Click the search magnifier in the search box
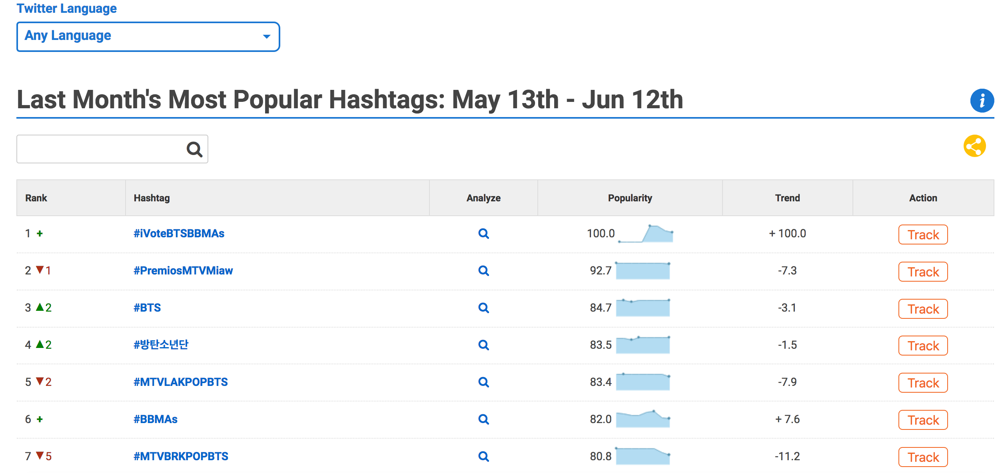 194,149
